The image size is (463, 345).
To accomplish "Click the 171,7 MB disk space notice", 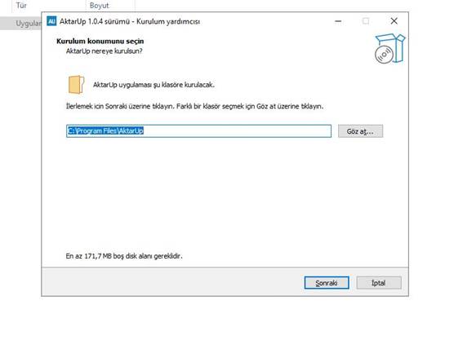I will pyautogui.click(x=124, y=256).
